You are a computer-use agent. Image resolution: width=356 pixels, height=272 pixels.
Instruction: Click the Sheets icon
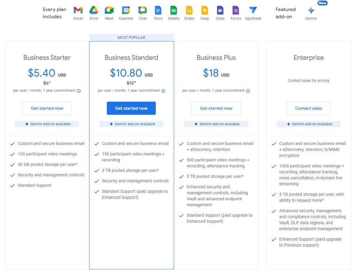173,11
